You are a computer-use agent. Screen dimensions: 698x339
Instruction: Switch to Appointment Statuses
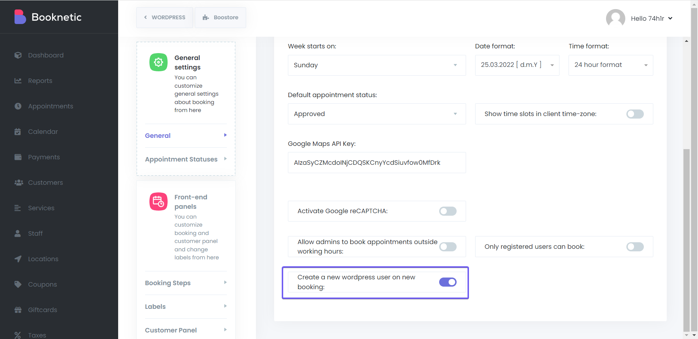181,159
